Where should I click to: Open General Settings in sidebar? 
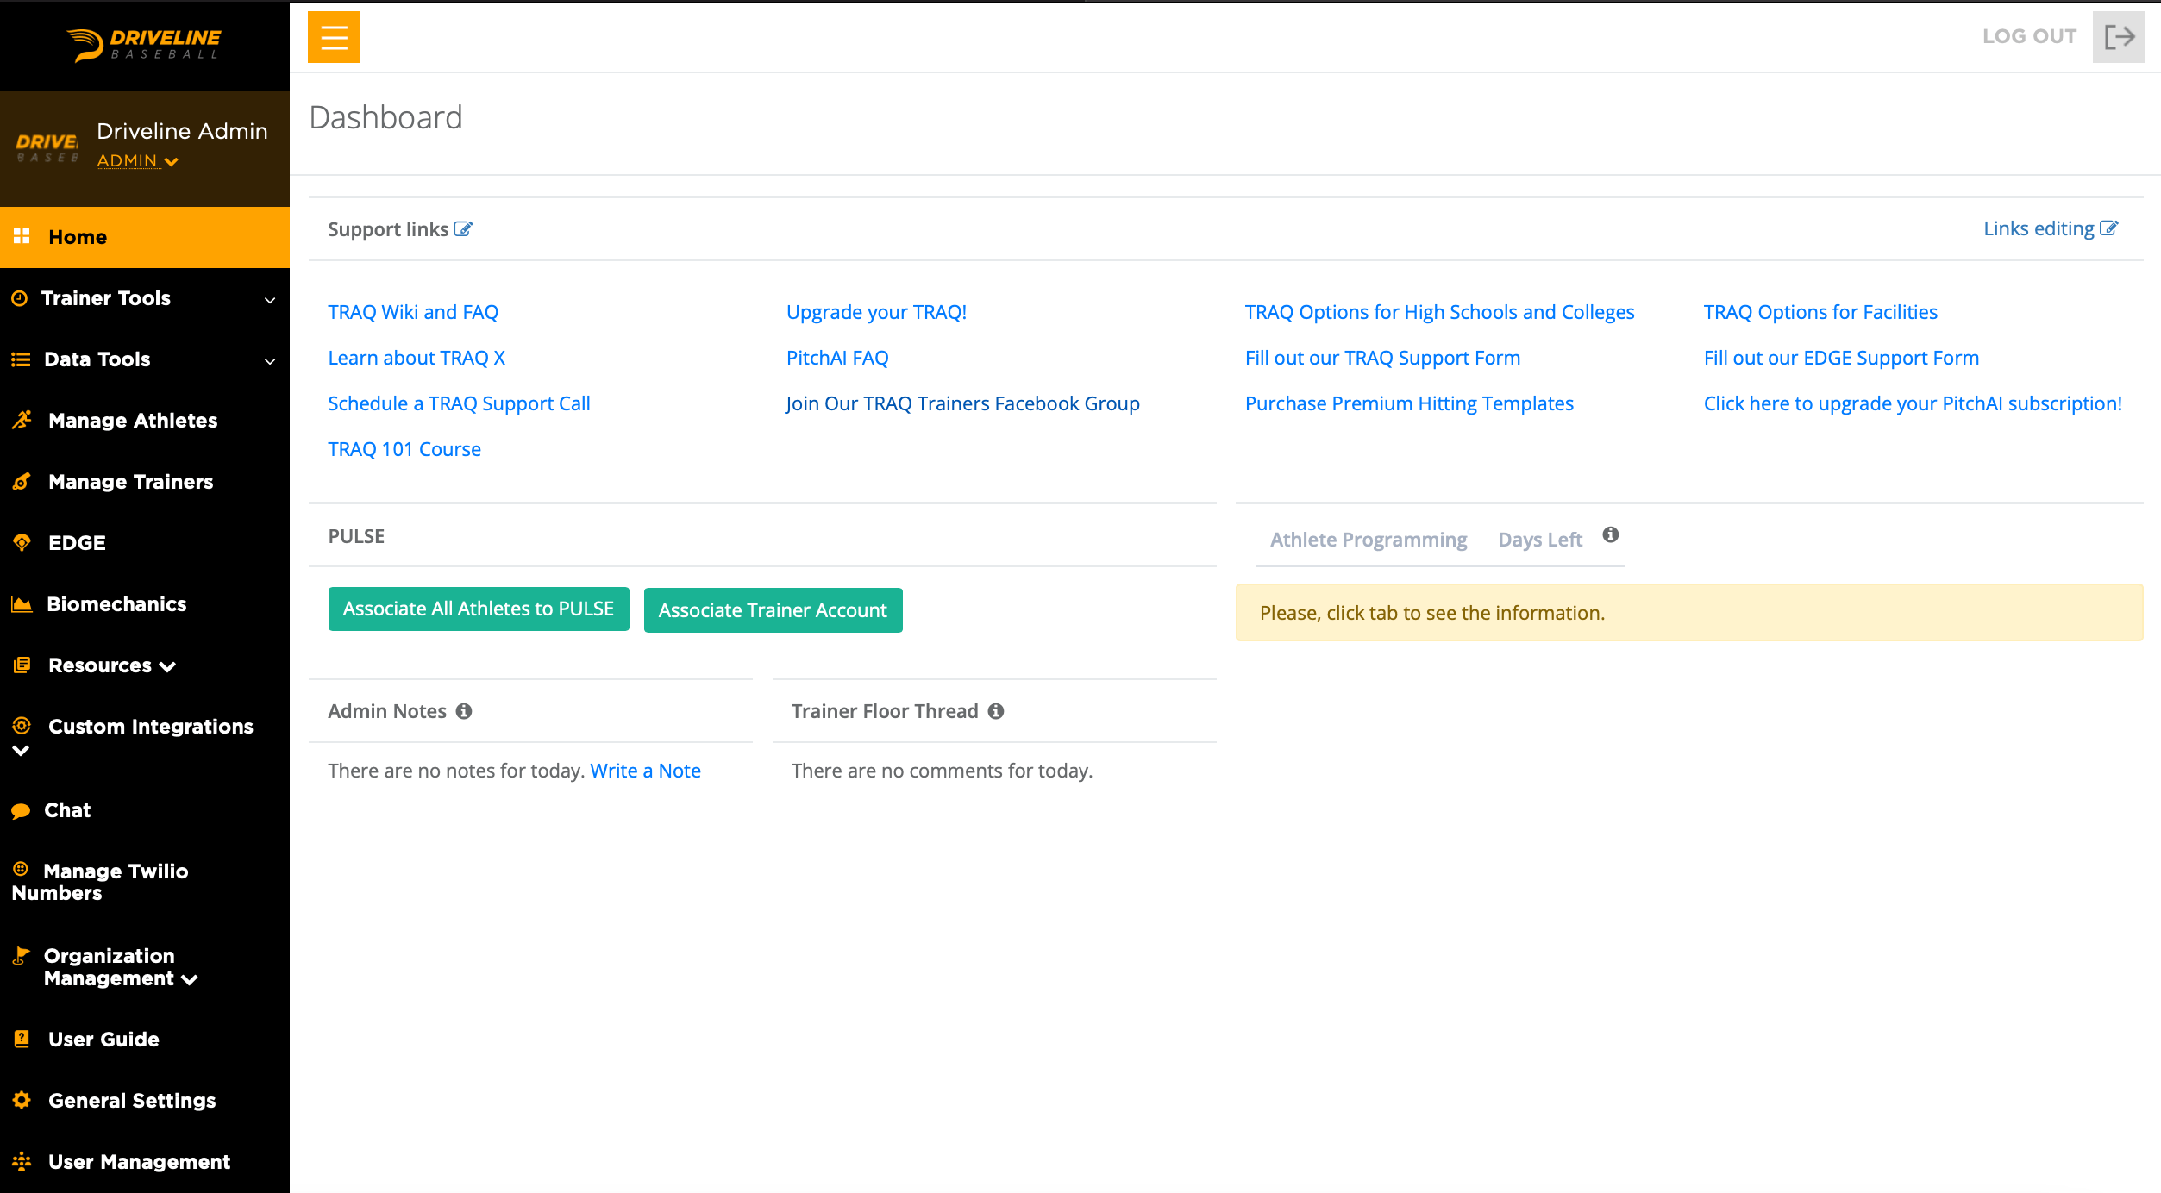(145, 1100)
